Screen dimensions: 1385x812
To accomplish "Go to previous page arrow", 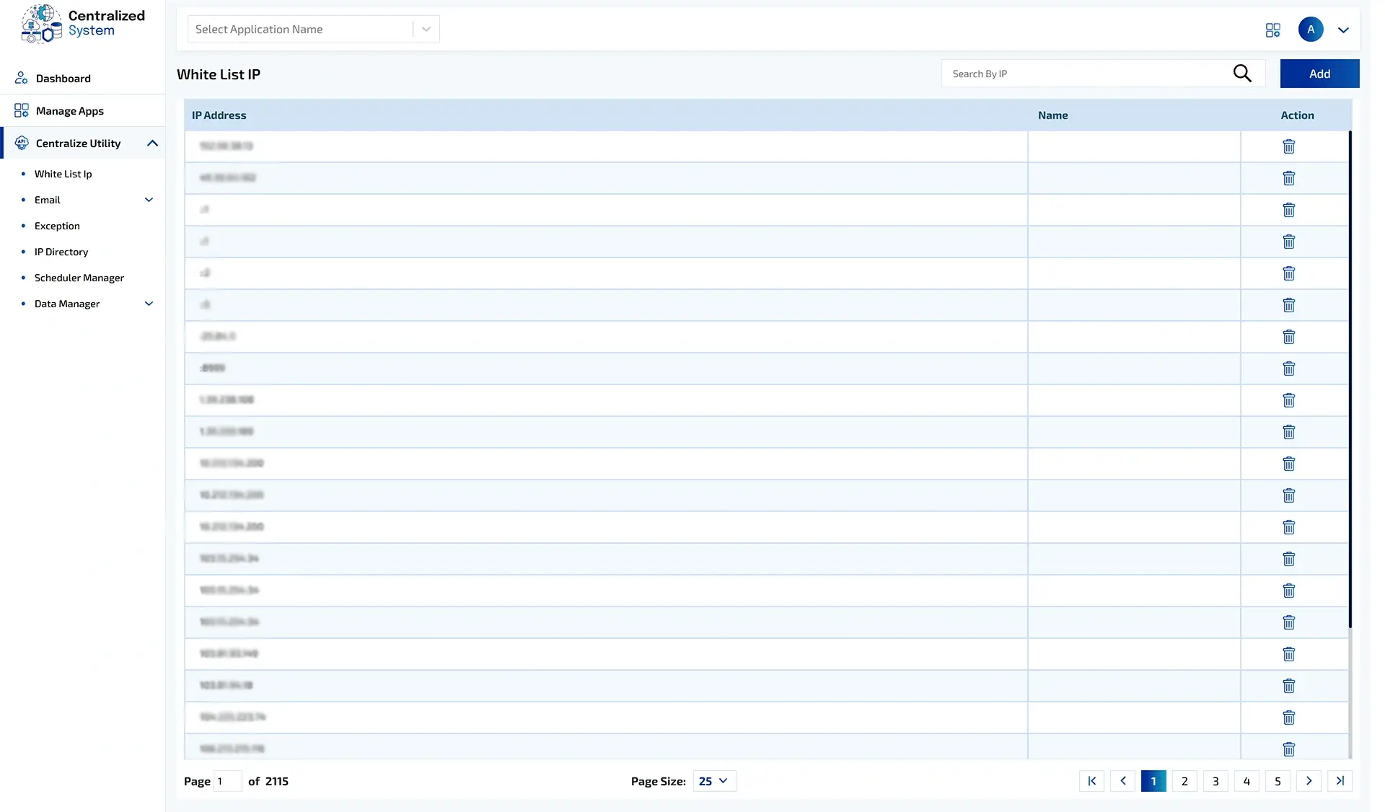I will [x=1122, y=781].
